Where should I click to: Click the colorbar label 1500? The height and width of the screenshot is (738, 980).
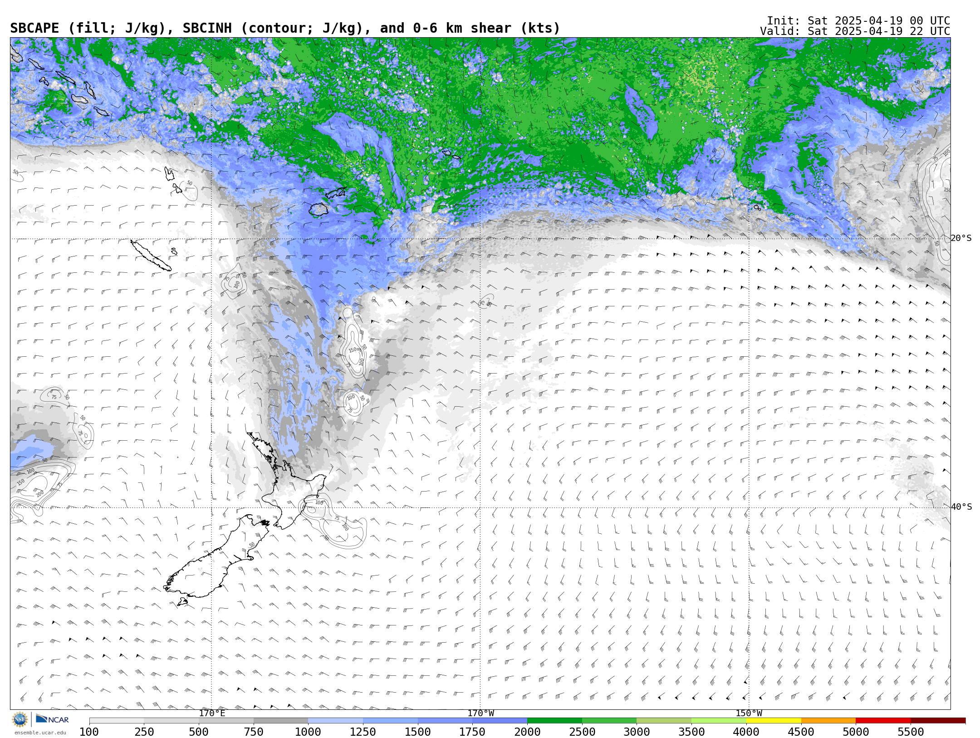pos(418,732)
